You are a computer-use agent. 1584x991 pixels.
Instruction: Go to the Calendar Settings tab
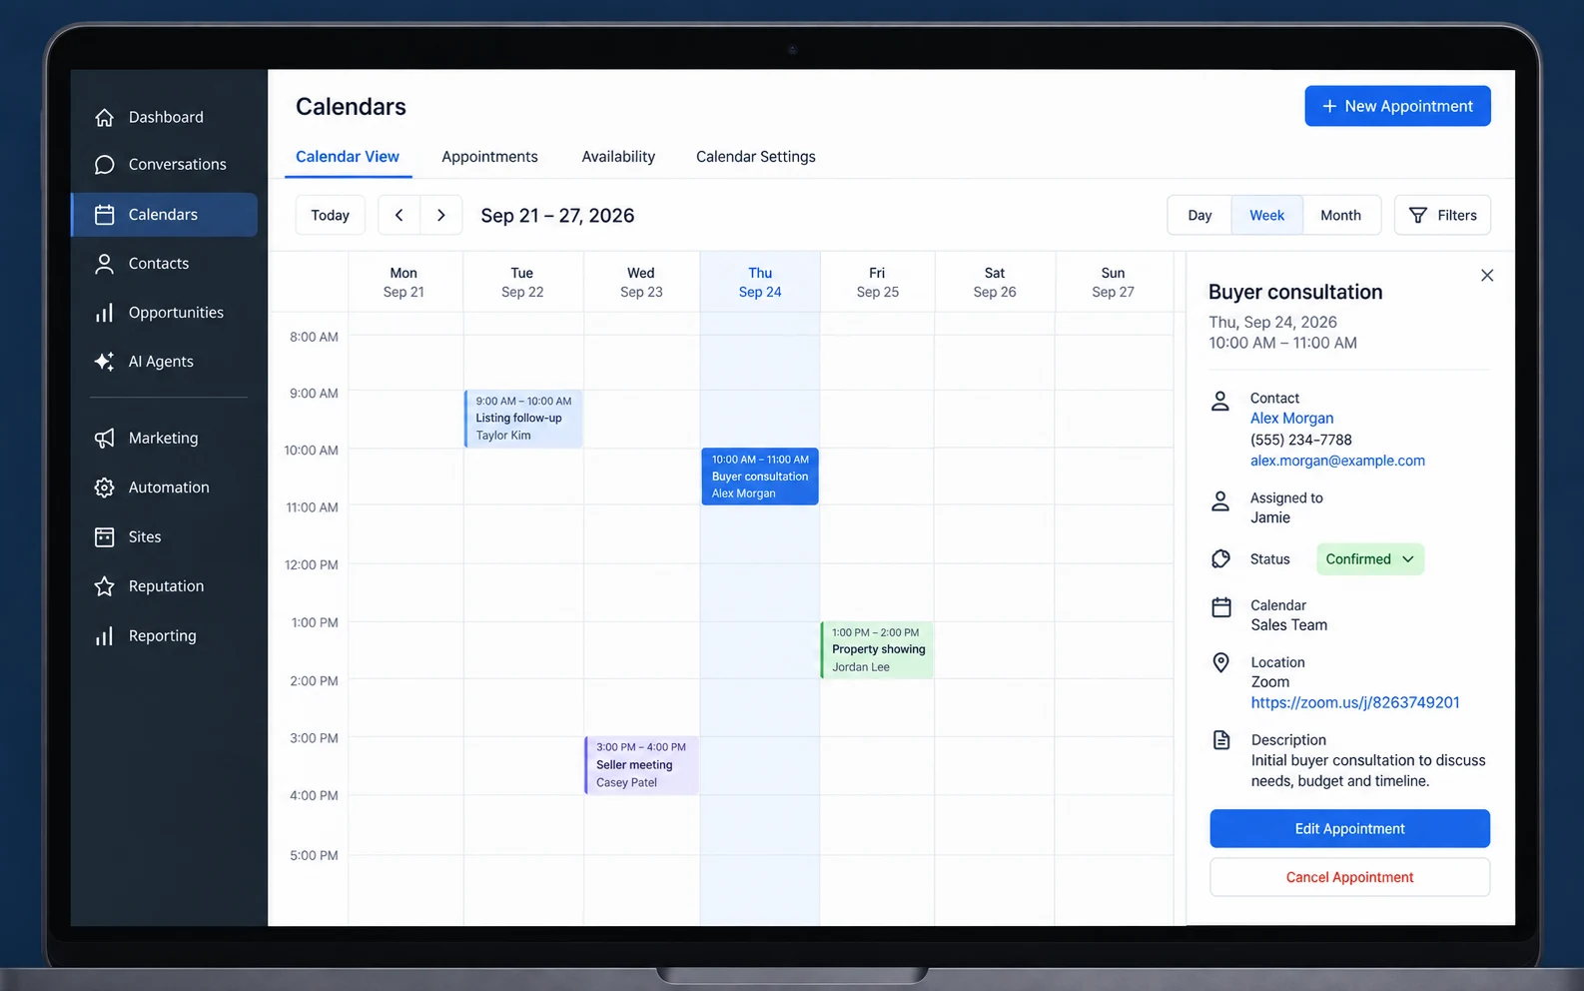click(x=756, y=157)
